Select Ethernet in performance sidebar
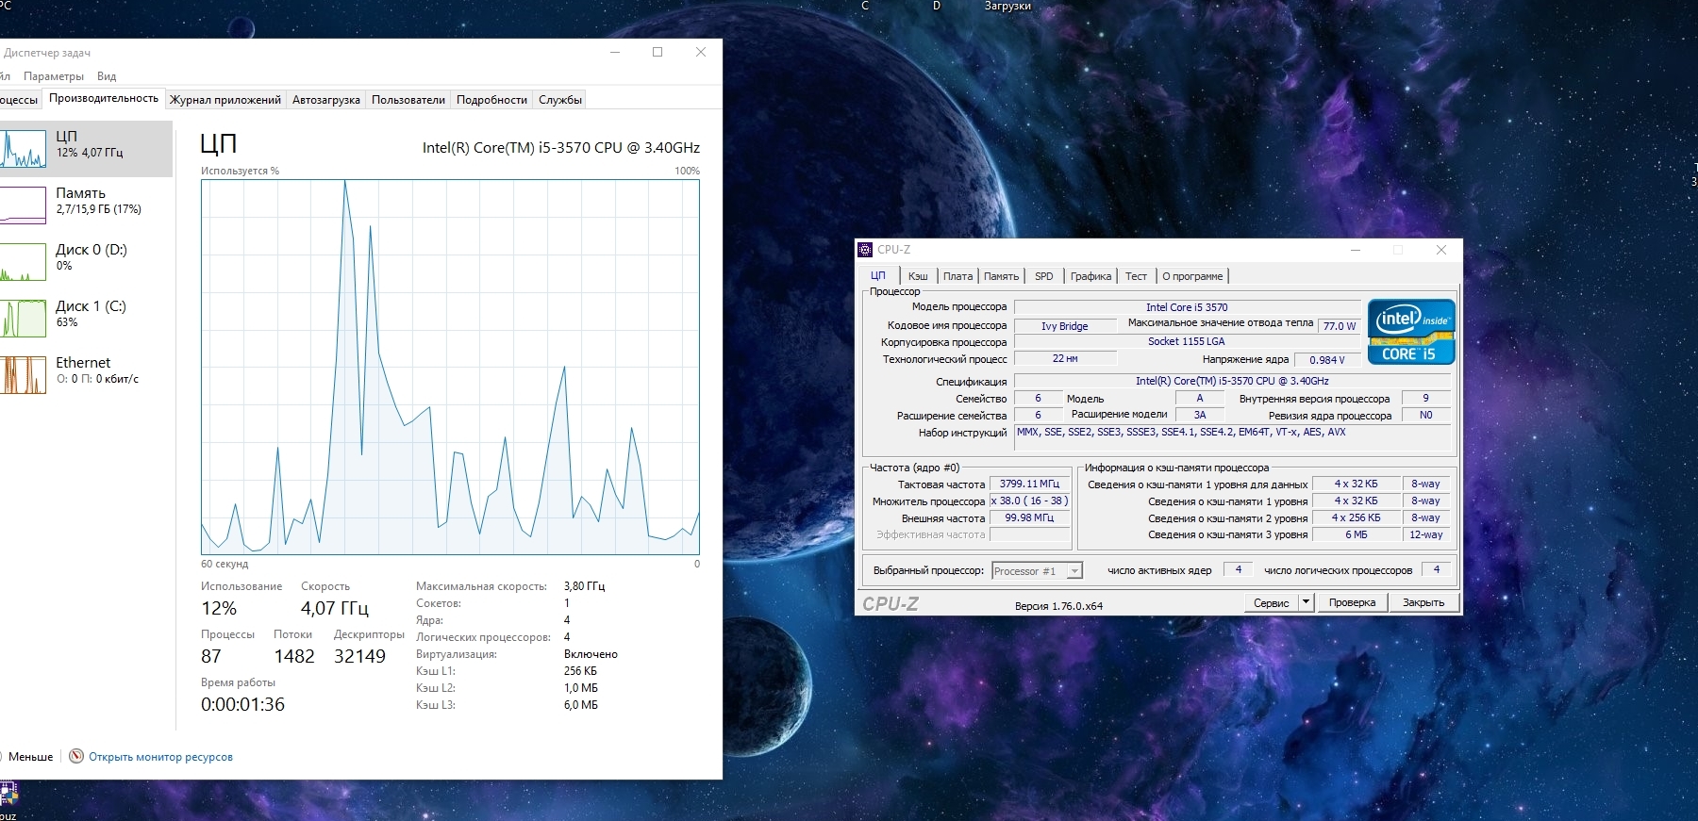The height and width of the screenshot is (821, 1698). [x=86, y=374]
